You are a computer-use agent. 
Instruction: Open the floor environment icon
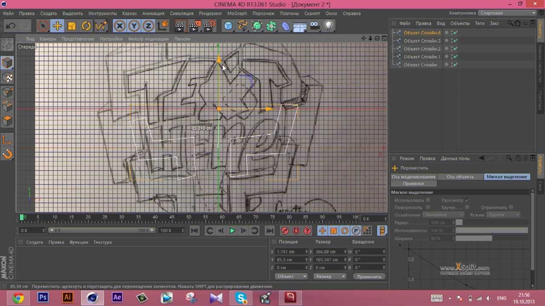(x=300, y=26)
